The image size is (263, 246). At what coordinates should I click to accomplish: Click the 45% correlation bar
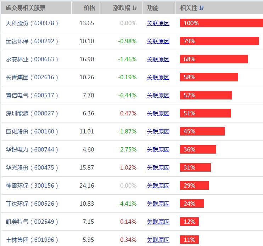202,131
